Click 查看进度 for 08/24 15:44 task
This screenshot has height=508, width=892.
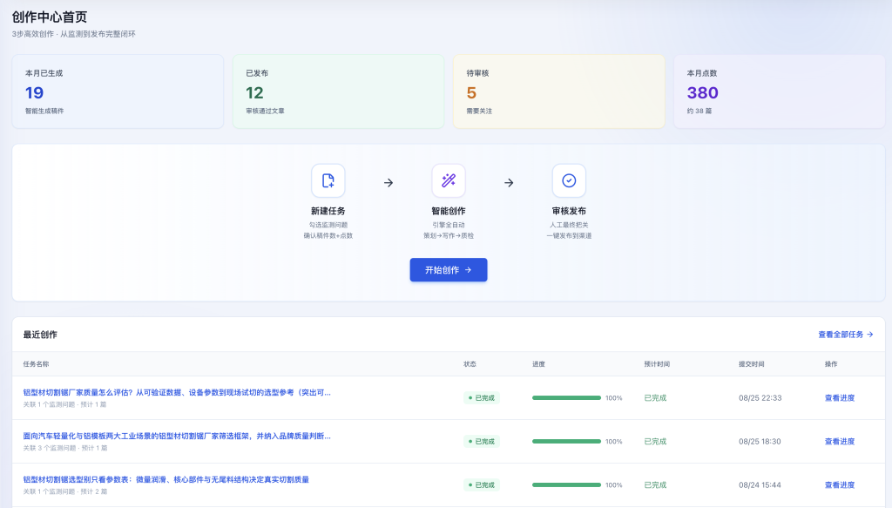click(x=840, y=484)
